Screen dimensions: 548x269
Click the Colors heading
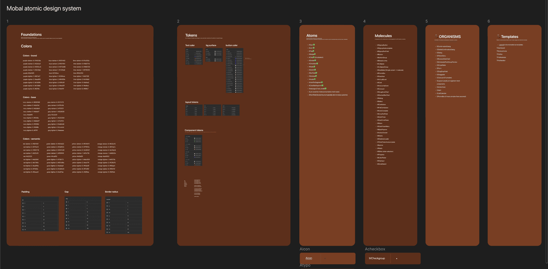click(26, 46)
